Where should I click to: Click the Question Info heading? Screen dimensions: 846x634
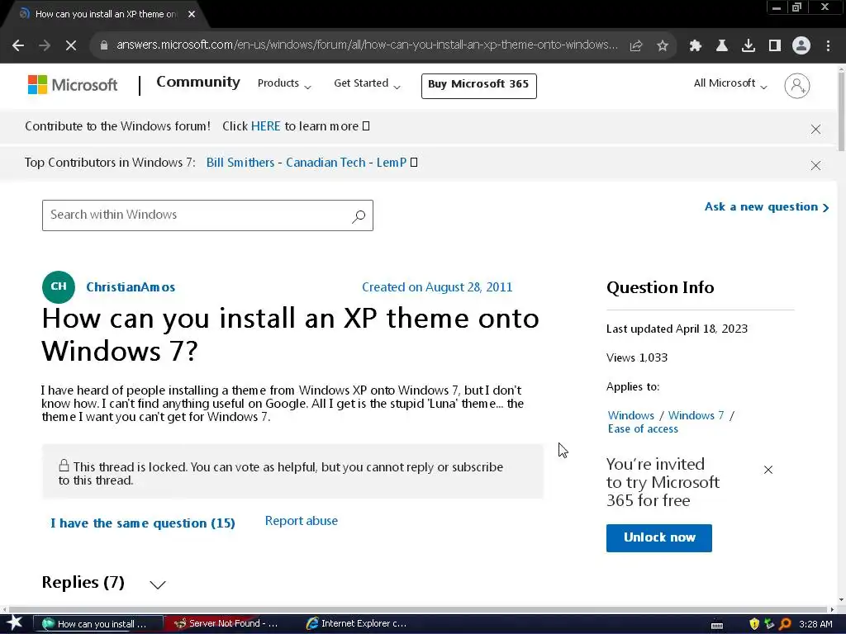660,287
